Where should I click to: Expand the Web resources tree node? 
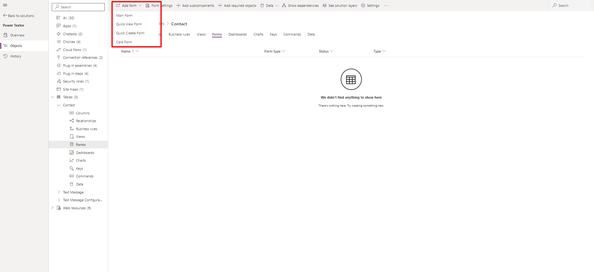(52, 208)
